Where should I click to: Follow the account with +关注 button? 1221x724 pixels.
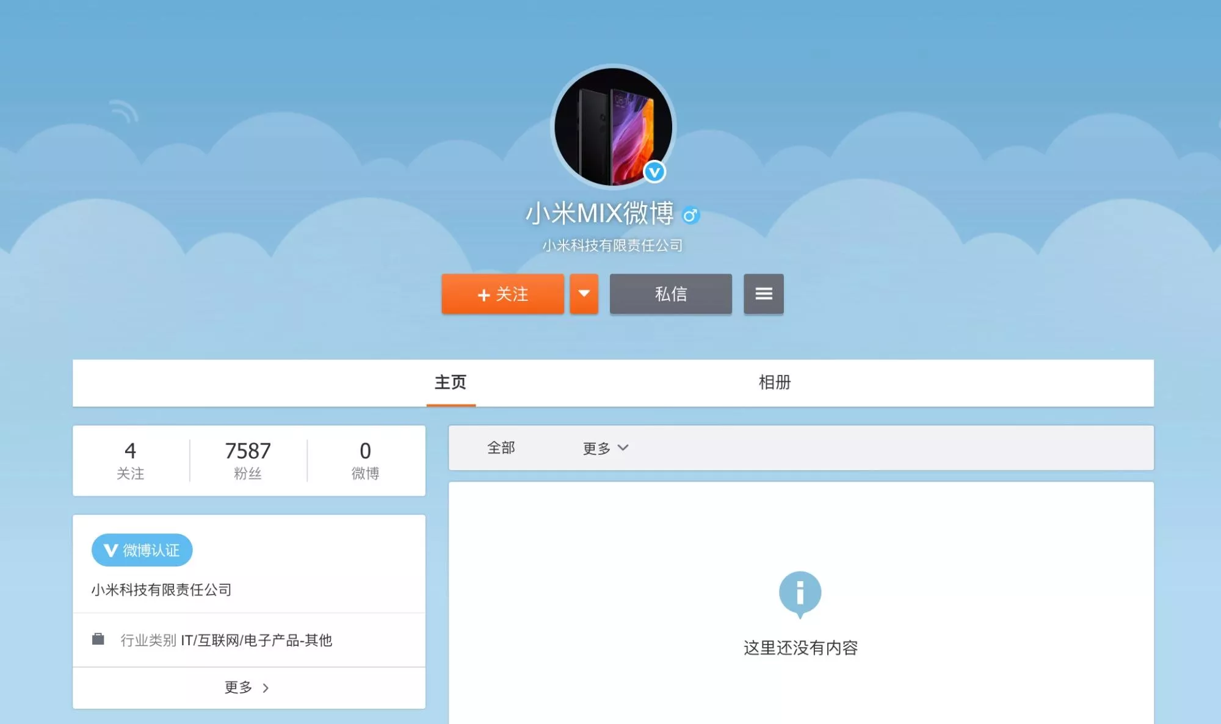pyautogui.click(x=502, y=294)
